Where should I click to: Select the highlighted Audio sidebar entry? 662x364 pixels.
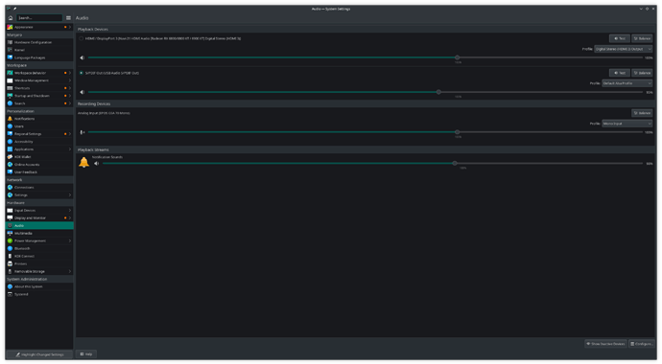tap(39, 225)
